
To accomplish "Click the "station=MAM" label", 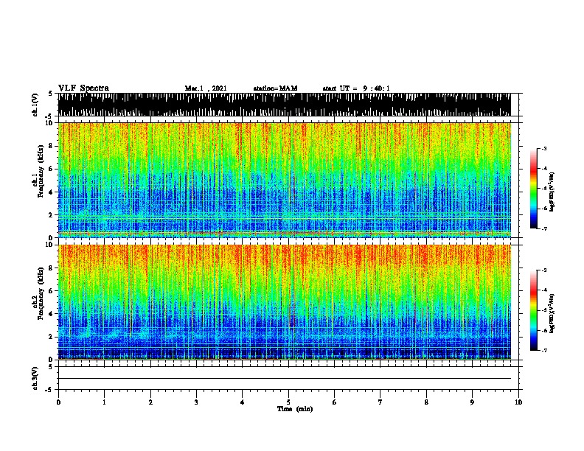I will (x=275, y=88).
